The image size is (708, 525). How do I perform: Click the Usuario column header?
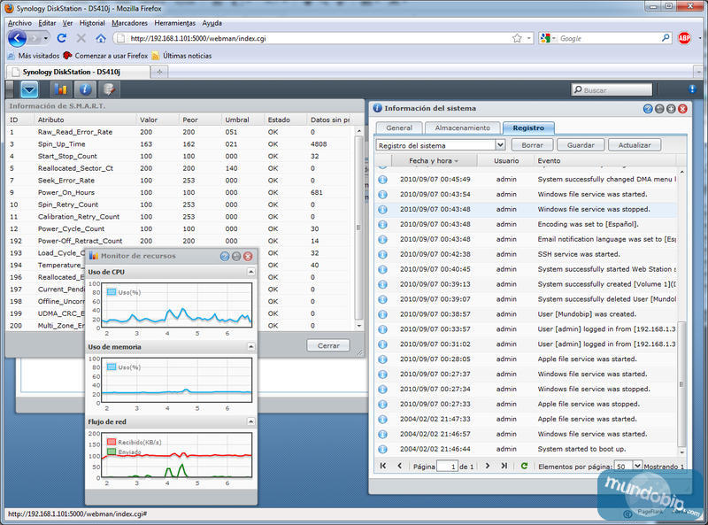coord(505,161)
